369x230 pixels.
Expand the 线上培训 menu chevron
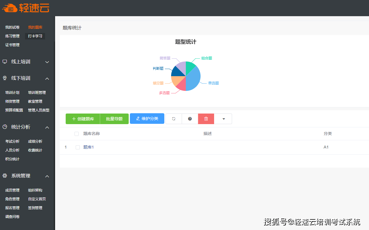[x=47, y=62]
